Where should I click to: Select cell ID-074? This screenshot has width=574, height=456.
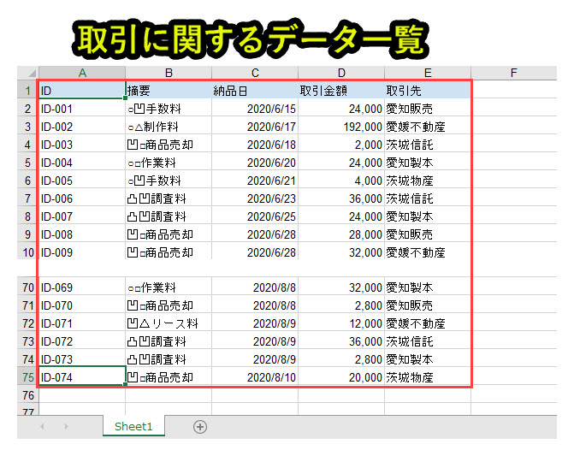click(x=82, y=376)
